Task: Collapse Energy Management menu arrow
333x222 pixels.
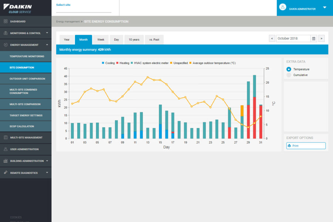Action: tap(47, 45)
